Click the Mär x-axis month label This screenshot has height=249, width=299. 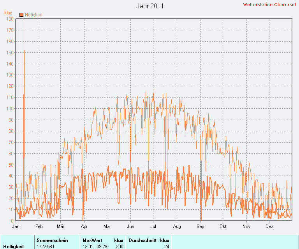click(60, 226)
